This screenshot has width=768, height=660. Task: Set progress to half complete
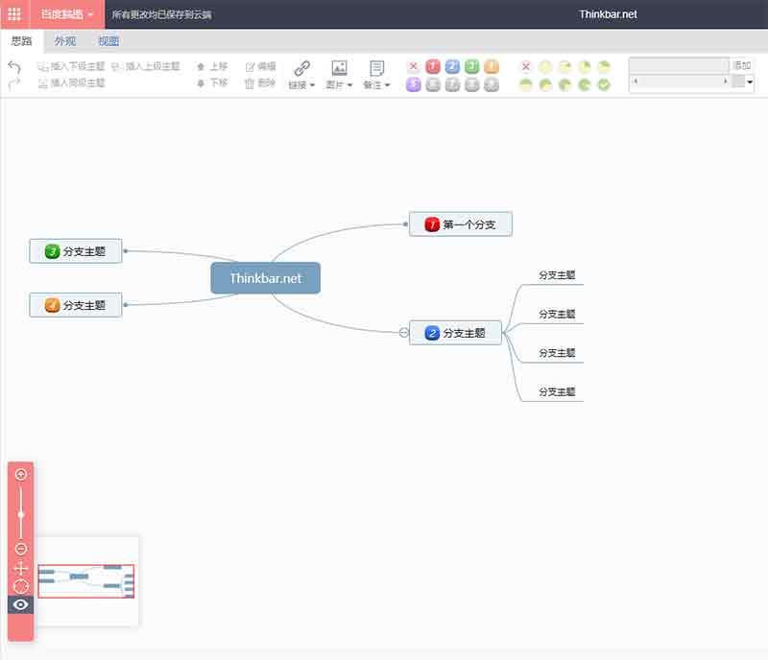[526, 84]
